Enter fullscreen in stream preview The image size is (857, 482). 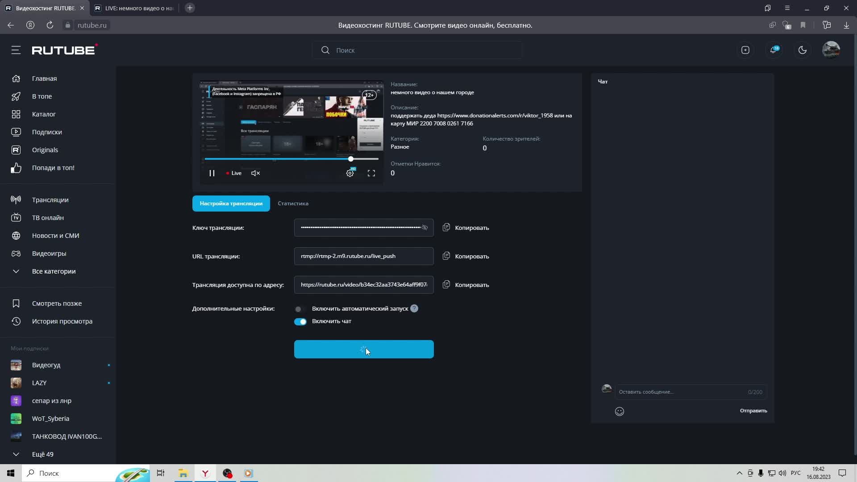371,173
